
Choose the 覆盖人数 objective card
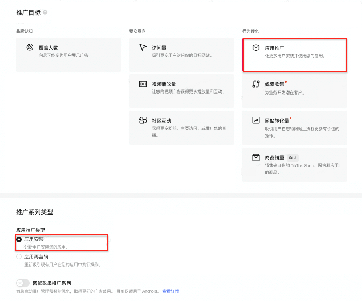click(x=68, y=55)
